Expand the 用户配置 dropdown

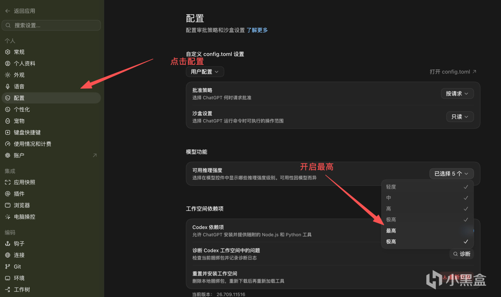[205, 72]
